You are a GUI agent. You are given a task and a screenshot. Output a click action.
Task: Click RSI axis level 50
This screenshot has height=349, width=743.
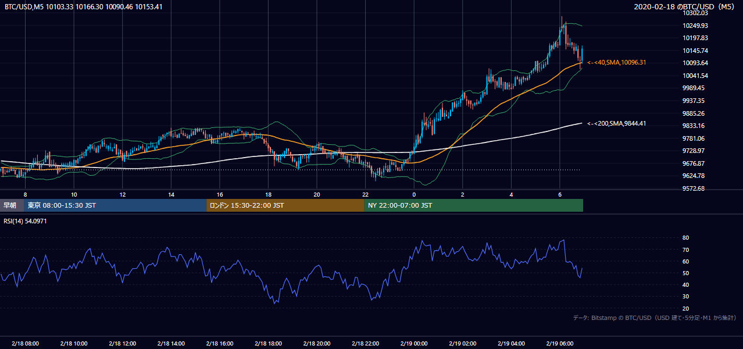tap(685, 273)
